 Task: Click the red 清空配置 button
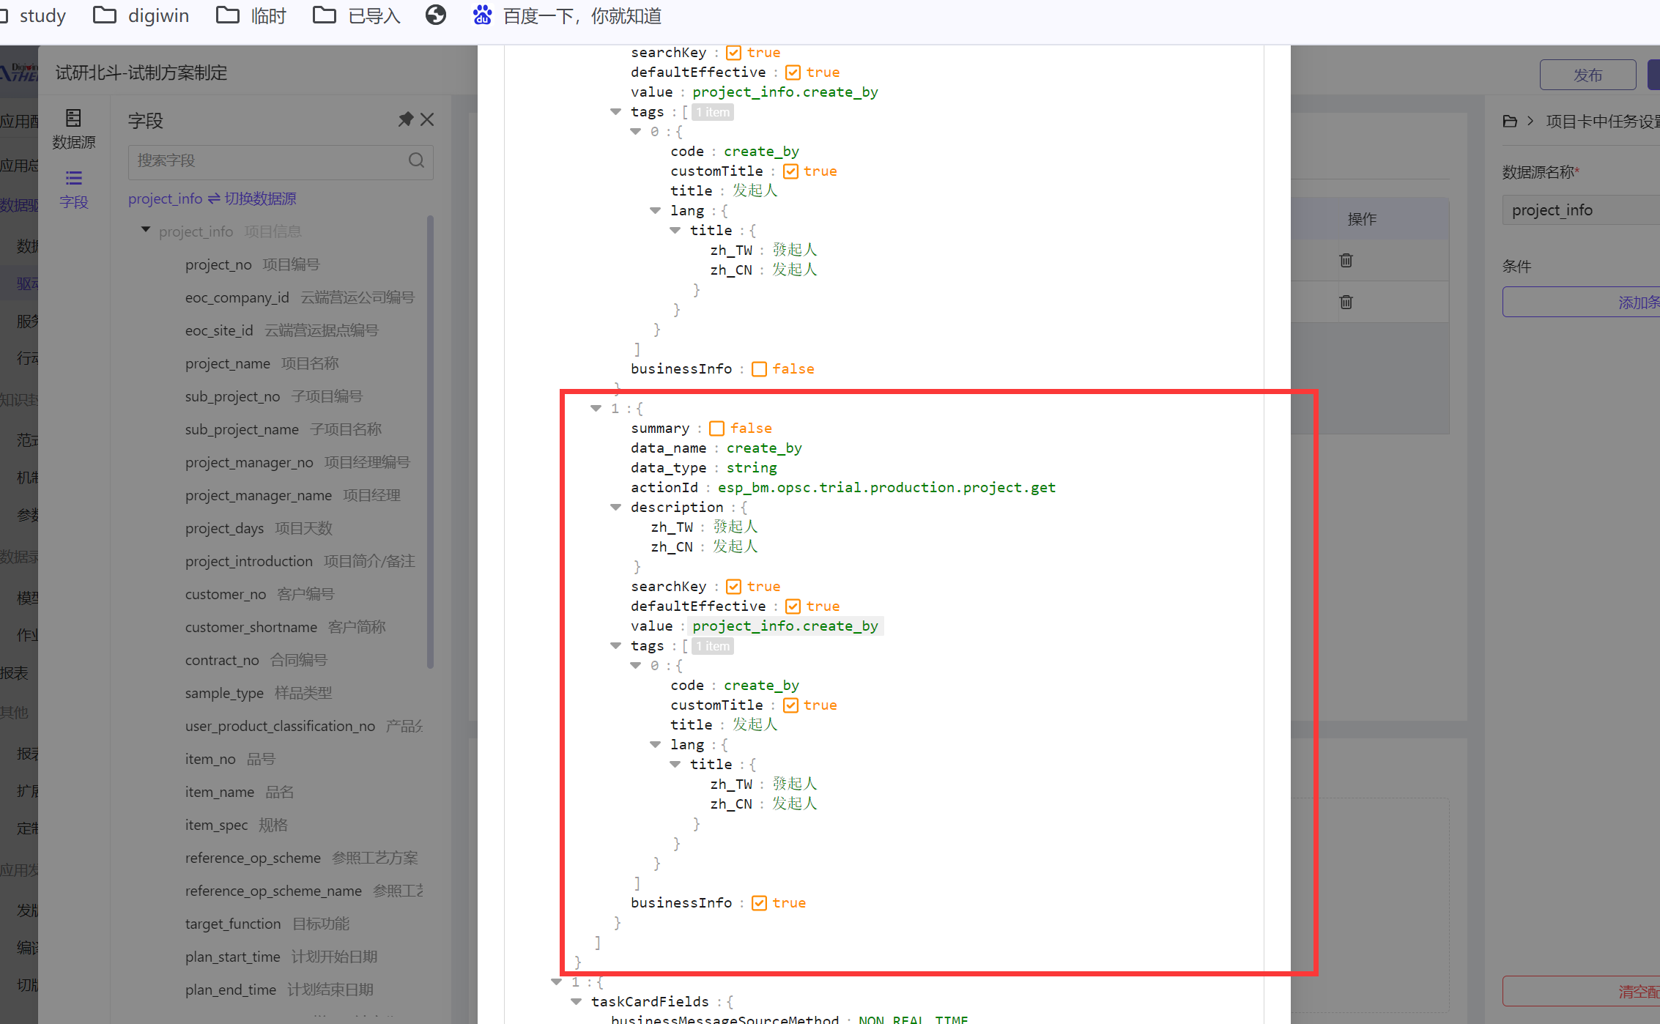(1581, 991)
